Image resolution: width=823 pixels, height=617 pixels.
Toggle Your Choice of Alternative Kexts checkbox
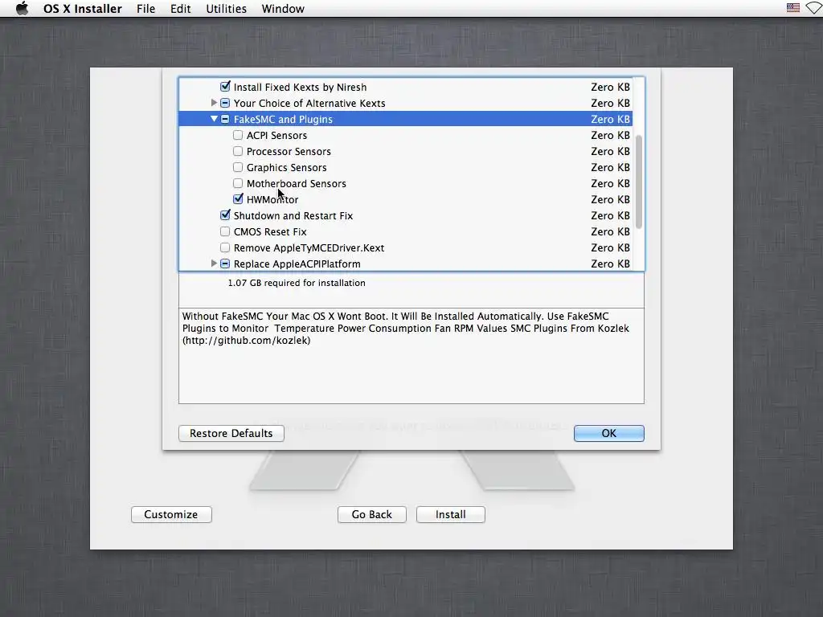click(x=225, y=103)
